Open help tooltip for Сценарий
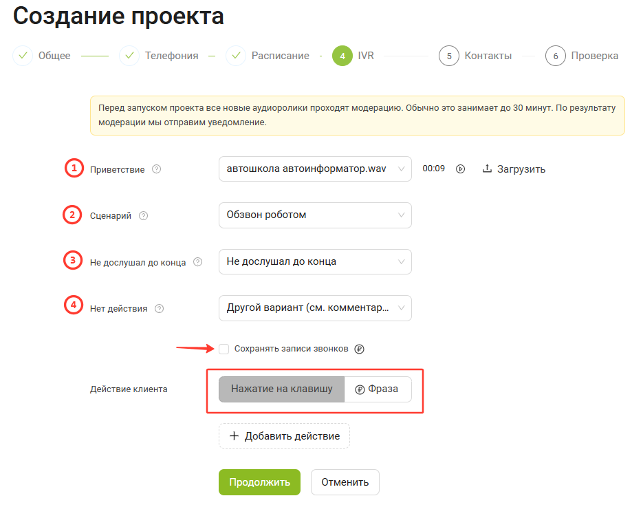Viewport: 632px width, 518px height. coord(144,216)
